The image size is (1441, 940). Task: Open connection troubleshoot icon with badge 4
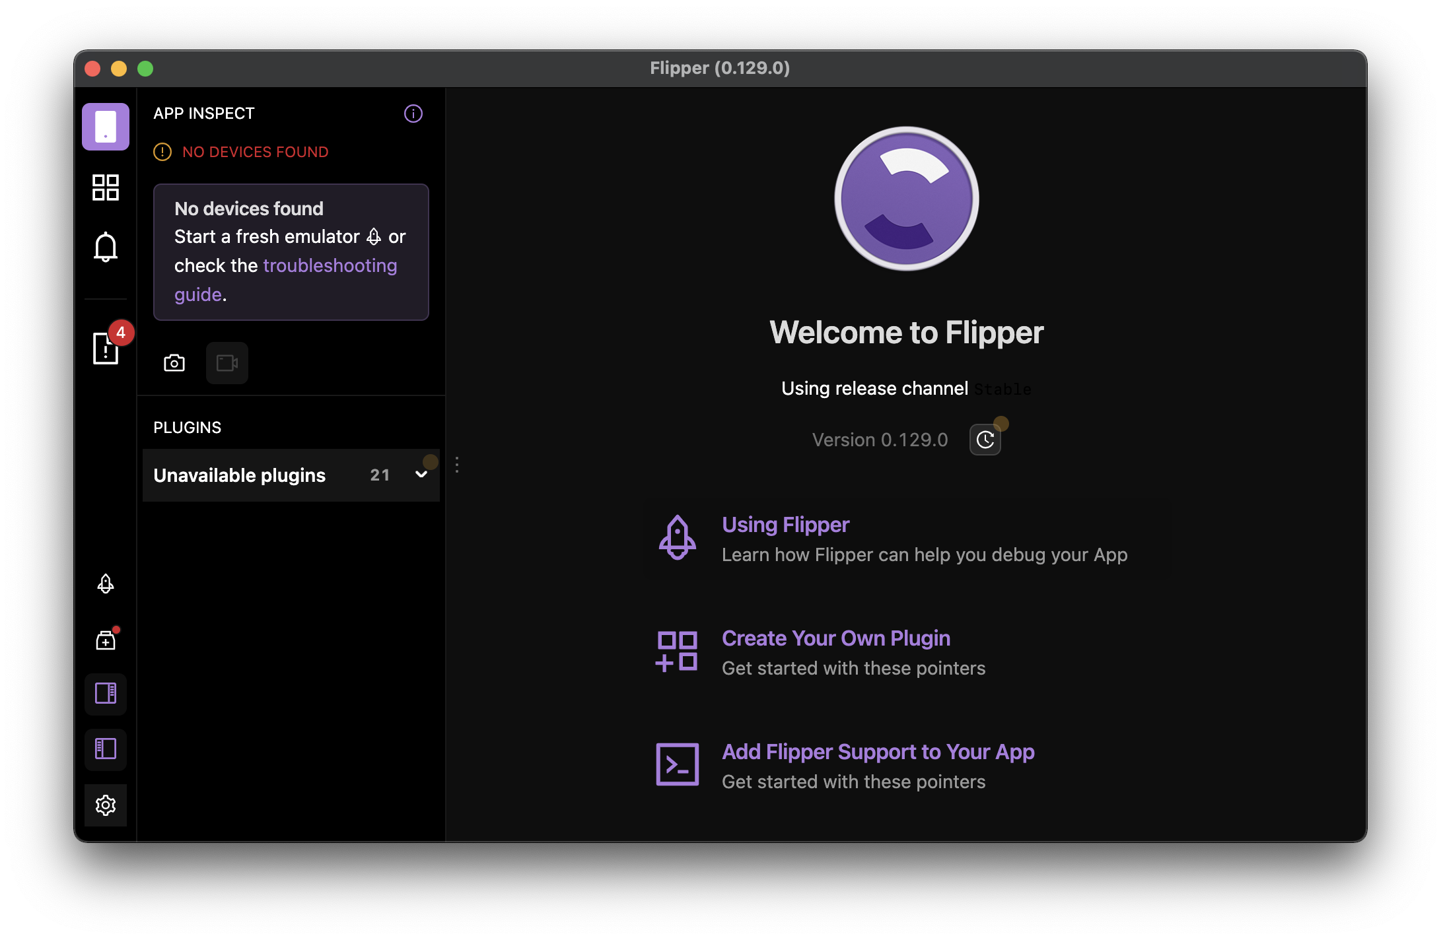pos(106,347)
